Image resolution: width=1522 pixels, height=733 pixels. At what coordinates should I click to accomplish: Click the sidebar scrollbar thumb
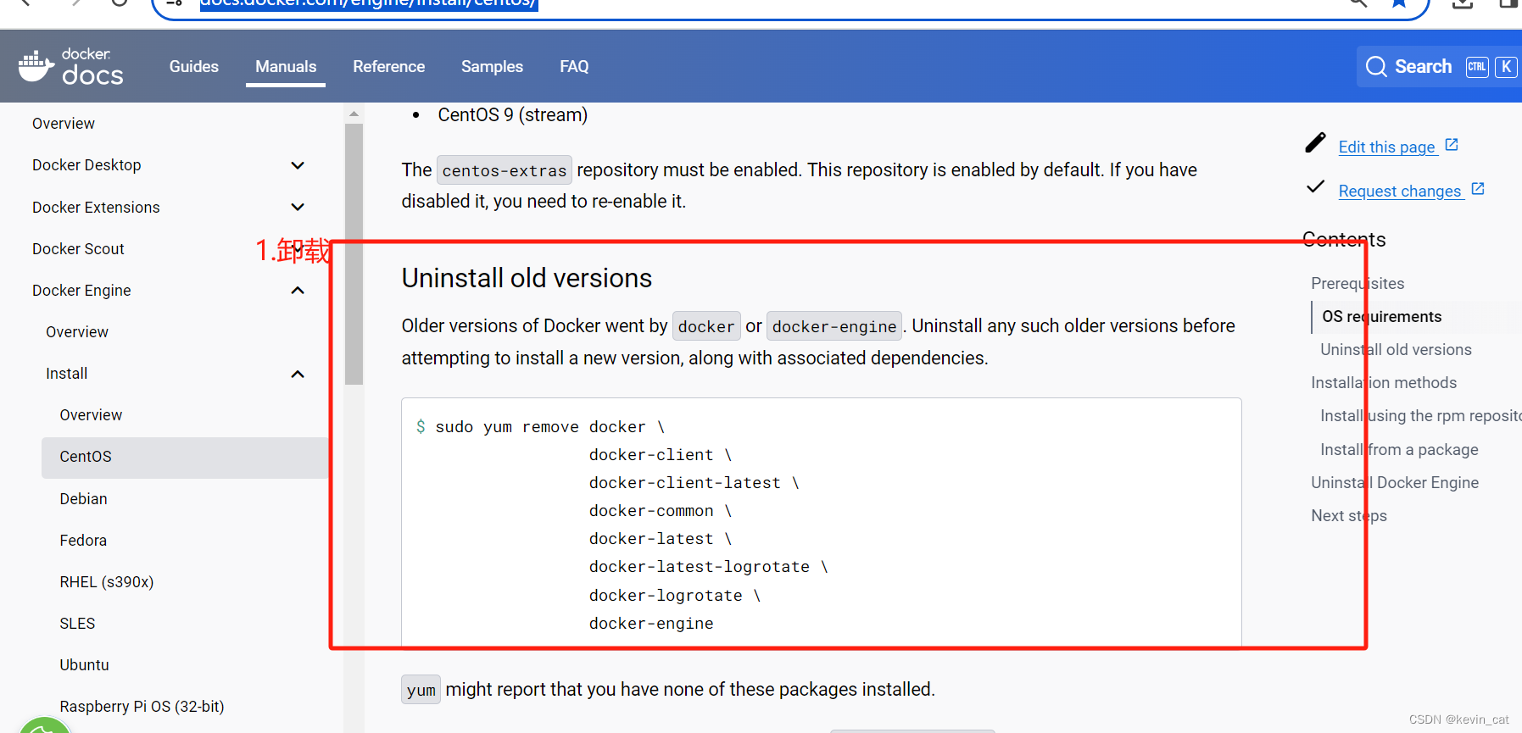[354, 254]
